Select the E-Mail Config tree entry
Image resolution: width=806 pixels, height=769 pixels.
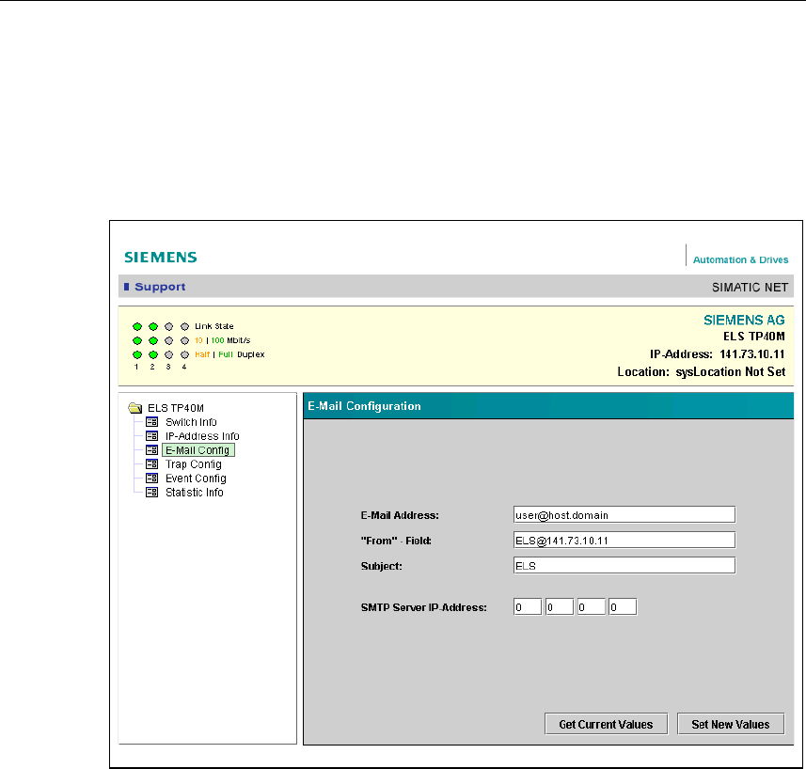(198, 450)
